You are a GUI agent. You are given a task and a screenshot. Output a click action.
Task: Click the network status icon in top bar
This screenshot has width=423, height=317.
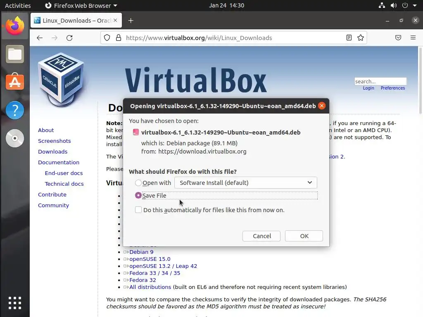(382, 5)
